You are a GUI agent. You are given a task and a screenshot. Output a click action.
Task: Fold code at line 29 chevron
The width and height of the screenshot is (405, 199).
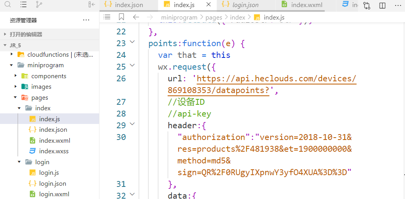(x=132, y=124)
